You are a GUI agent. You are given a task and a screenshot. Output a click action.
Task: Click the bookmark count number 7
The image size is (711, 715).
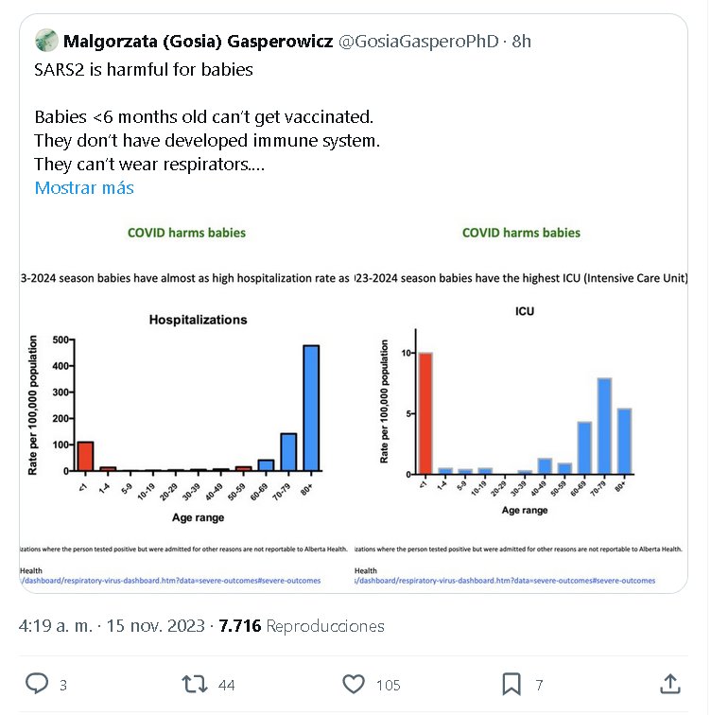tap(539, 685)
